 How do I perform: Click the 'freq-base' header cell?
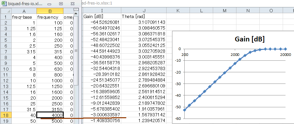[24, 17]
